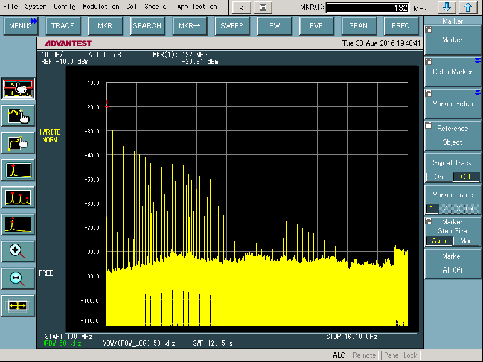Image resolution: width=483 pixels, height=362 pixels.
Task: Activate the single peak search icon
Action: tap(18, 170)
